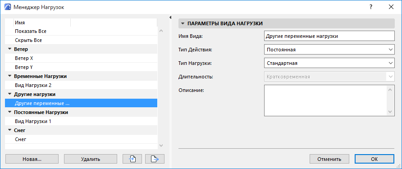Collapse the ПАРАМЕТРЫ ВИДА НАГРУЗКИ section
This screenshot has height=169, width=402.
[183, 23]
